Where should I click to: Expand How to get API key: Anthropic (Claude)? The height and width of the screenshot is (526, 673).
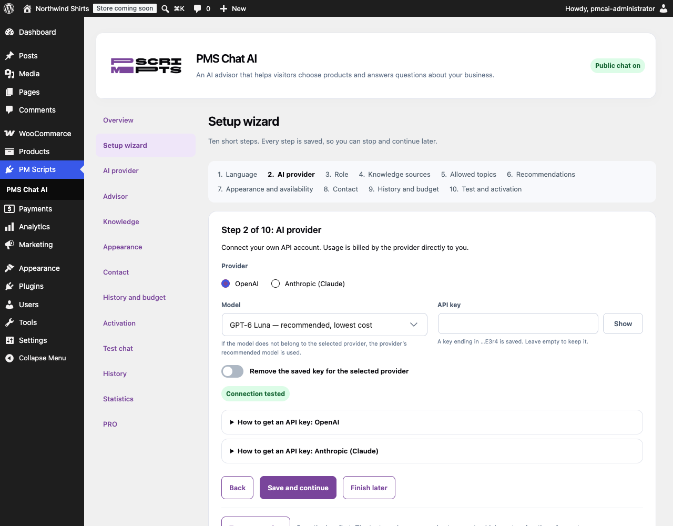pos(432,451)
